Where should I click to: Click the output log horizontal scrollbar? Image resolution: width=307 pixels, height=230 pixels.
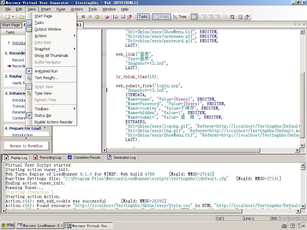(124, 211)
